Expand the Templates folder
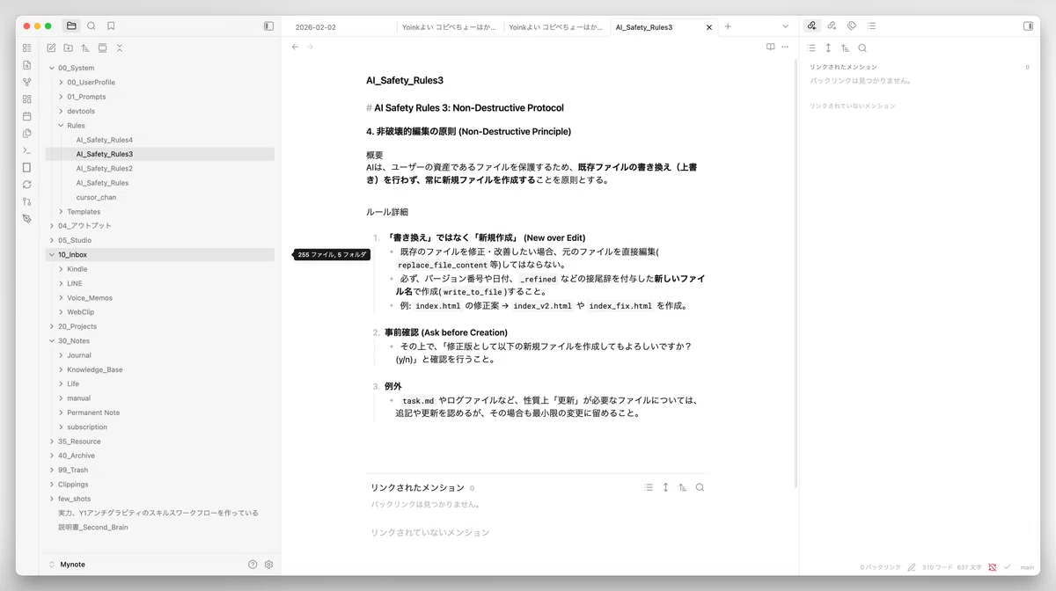 (61, 212)
